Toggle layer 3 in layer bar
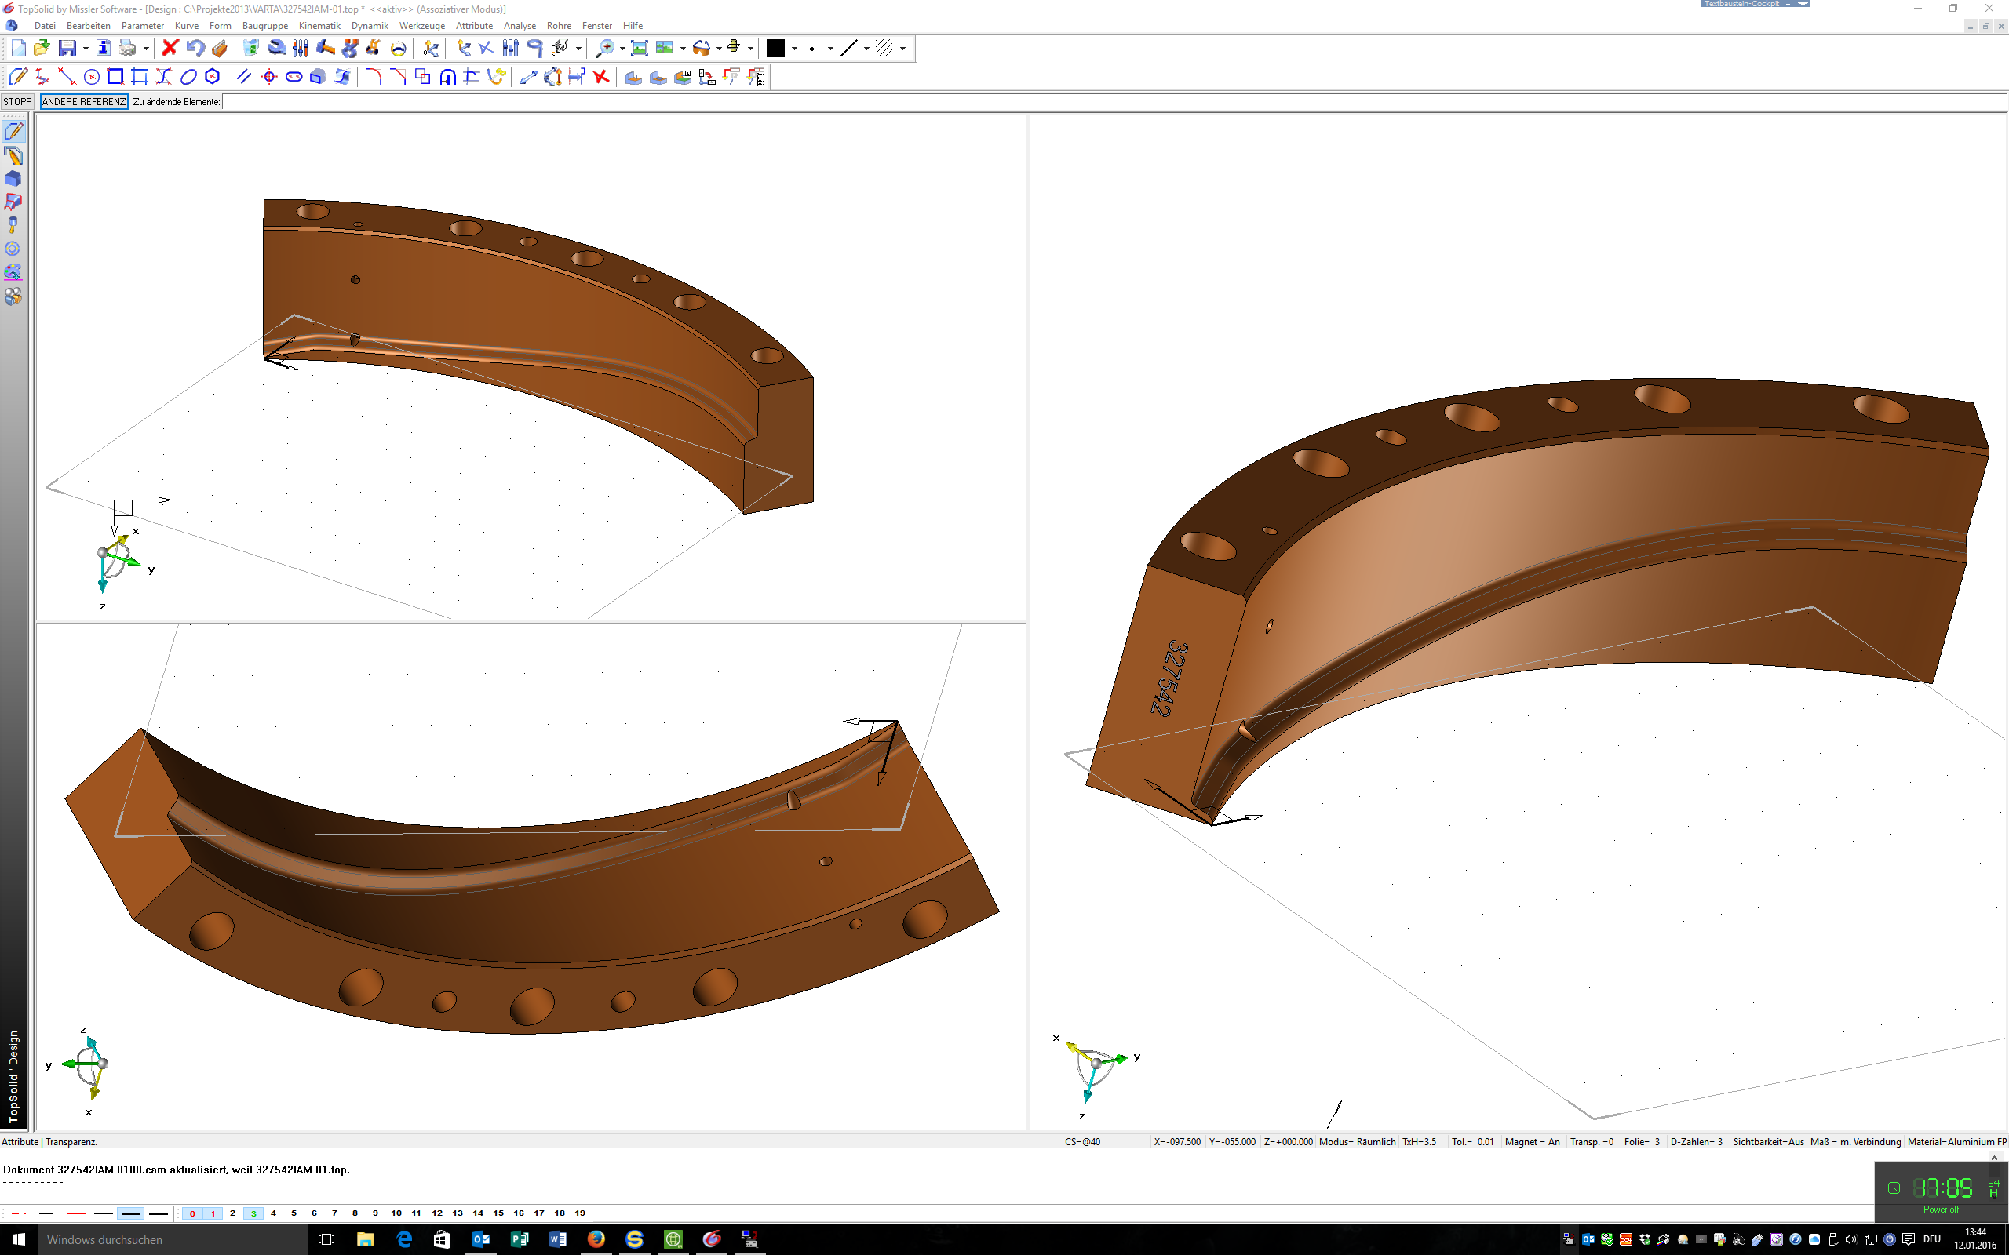Screen dimensions: 2009x1255 [x=253, y=1213]
